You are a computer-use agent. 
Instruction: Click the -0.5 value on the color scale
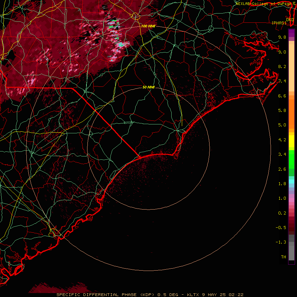click(x=281, y=228)
